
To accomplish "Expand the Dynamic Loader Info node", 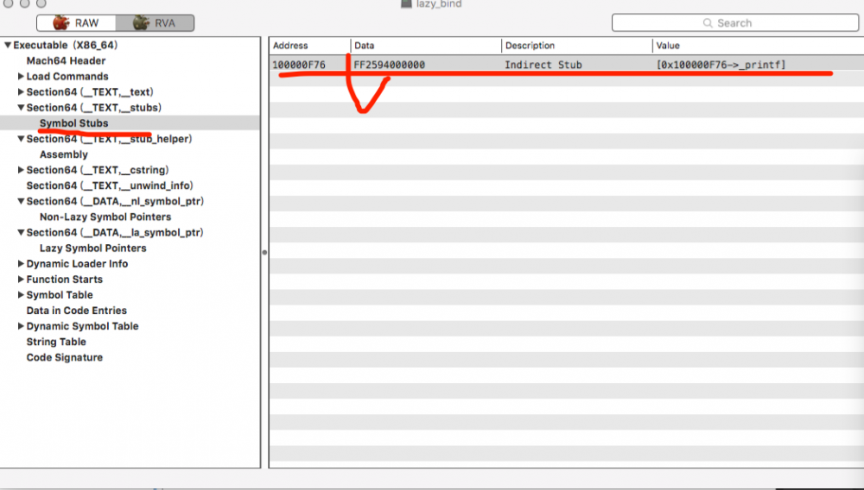I will 21,264.
